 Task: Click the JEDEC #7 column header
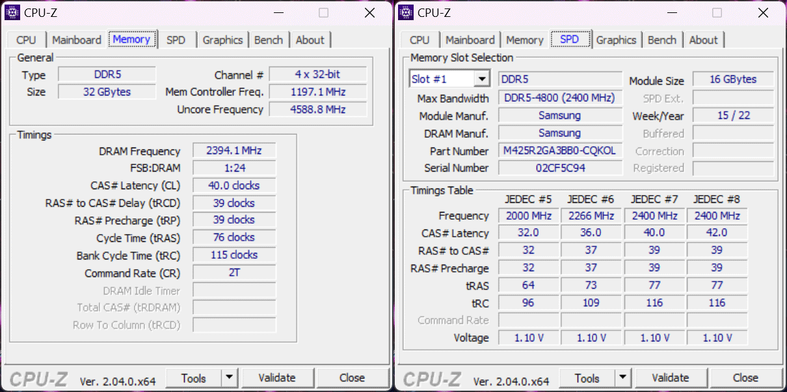654,199
